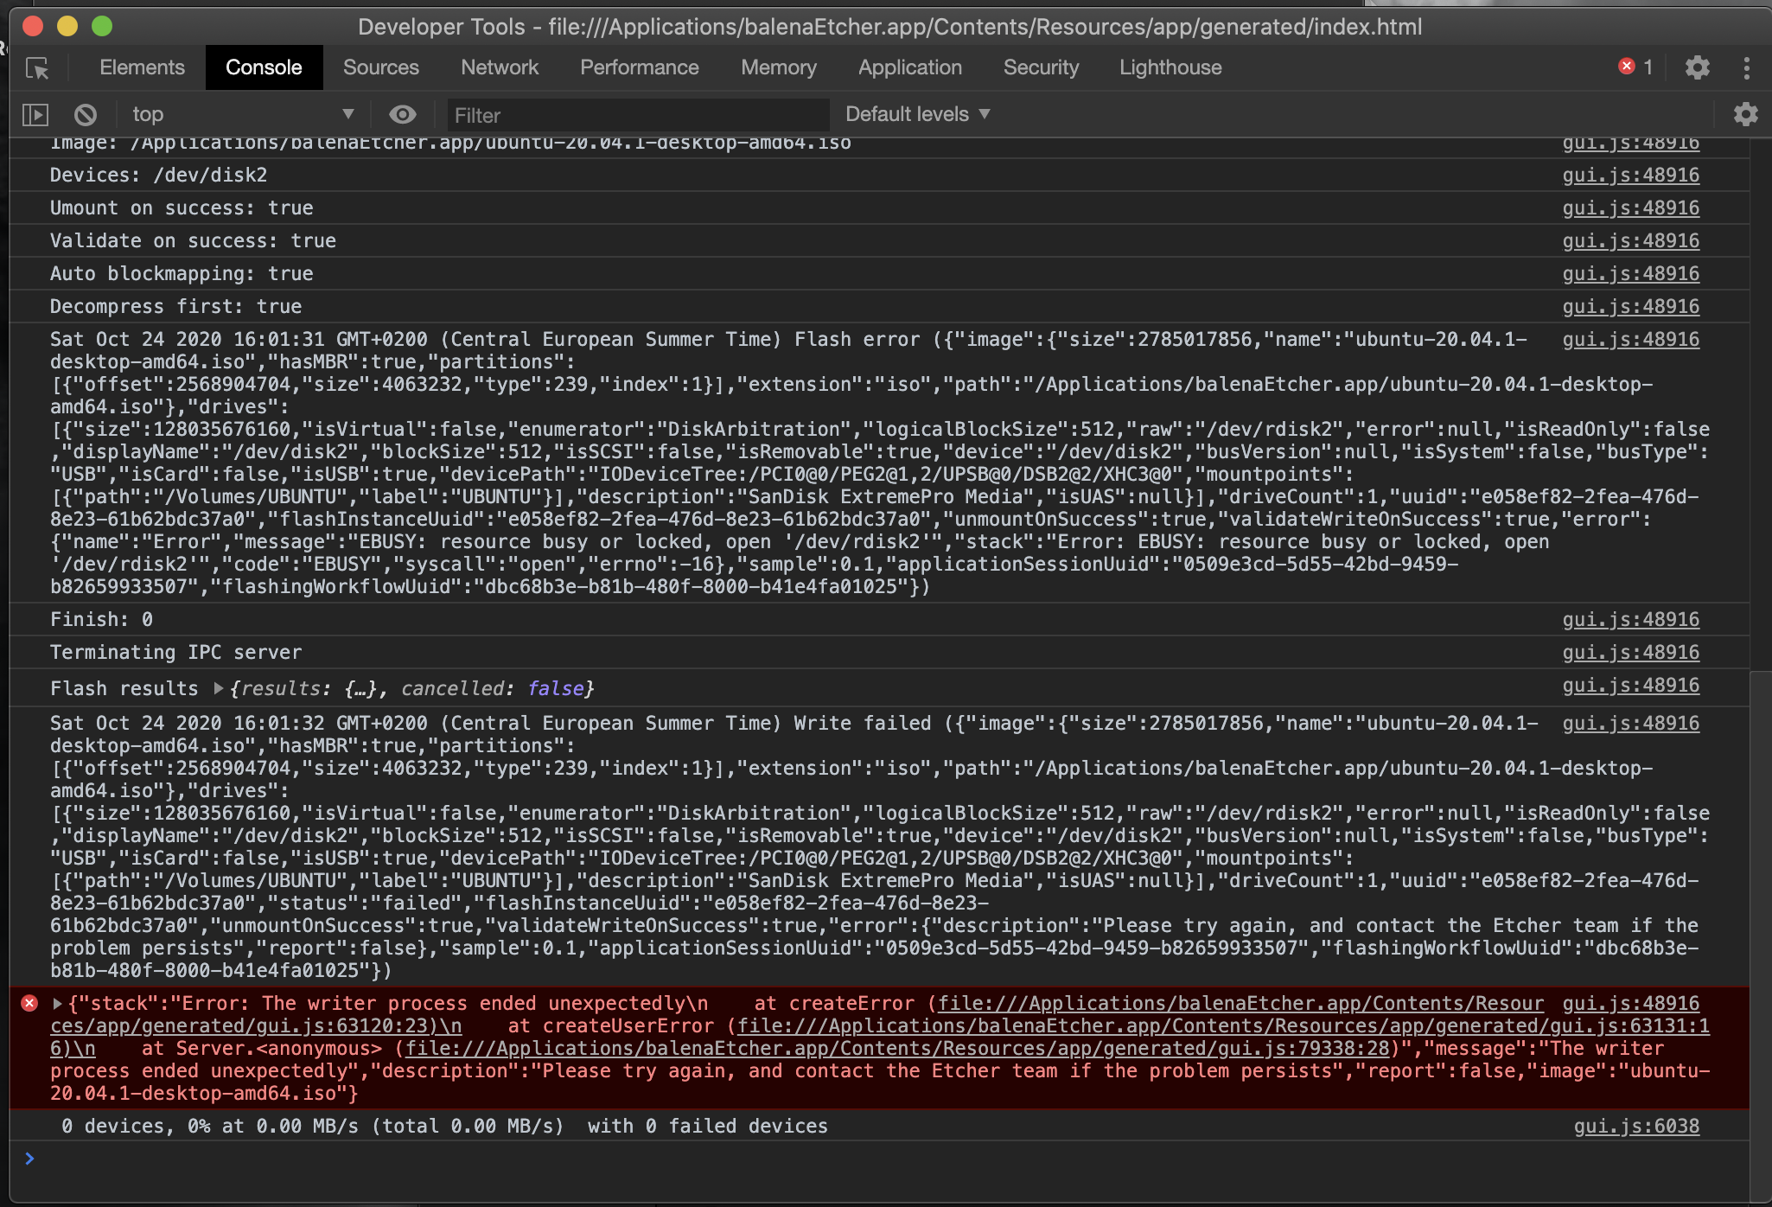
Task: Click the inspect element cursor icon
Action: pyautogui.click(x=36, y=67)
